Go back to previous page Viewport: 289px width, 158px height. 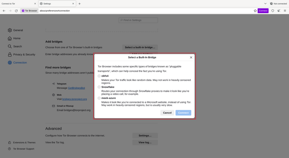(x=4, y=11)
